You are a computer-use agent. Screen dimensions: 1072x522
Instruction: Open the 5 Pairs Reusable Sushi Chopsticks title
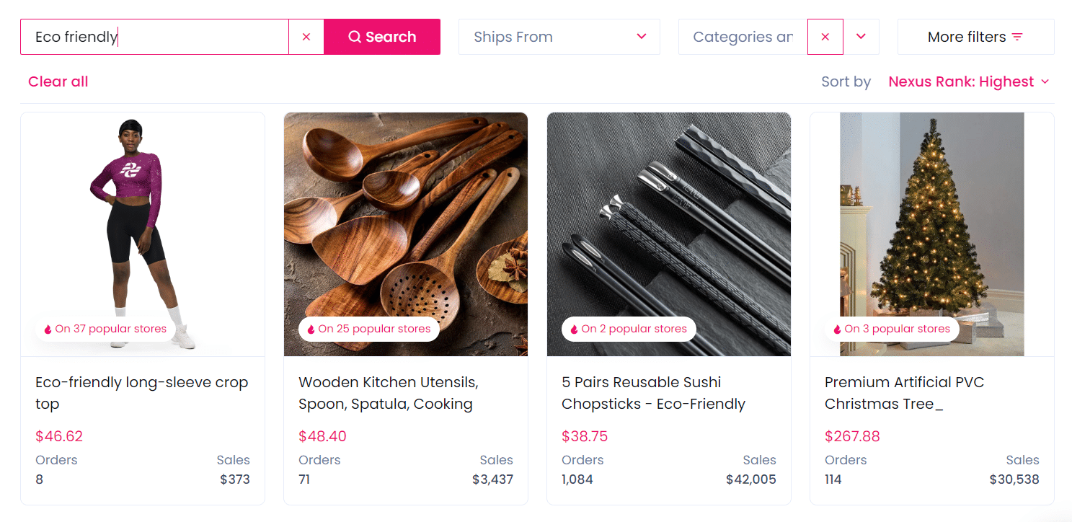(x=653, y=393)
